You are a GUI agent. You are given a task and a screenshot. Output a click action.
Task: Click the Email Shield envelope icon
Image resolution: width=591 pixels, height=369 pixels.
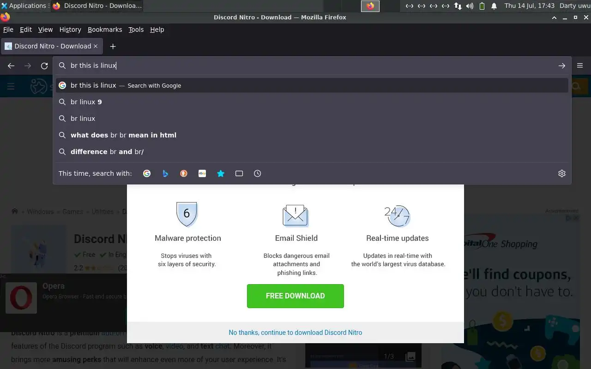[x=295, y=215]
